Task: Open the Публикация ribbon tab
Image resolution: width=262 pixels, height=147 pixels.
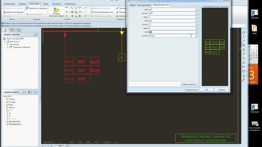Action: pyautogui.click(x=70, y=4)
